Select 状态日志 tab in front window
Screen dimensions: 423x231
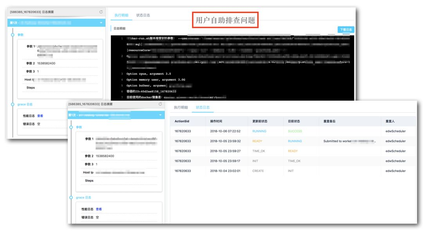[x=202, y=107]
